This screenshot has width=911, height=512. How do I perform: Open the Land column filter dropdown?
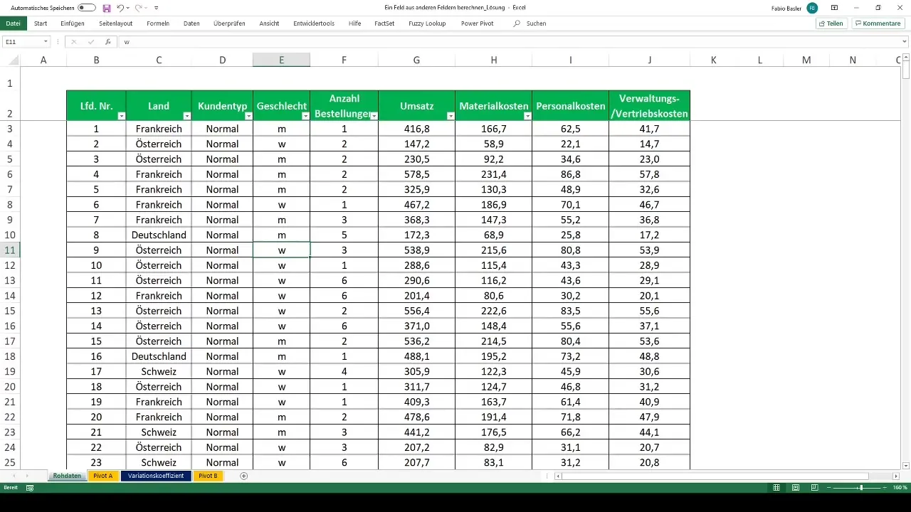(x=186, y=115)
